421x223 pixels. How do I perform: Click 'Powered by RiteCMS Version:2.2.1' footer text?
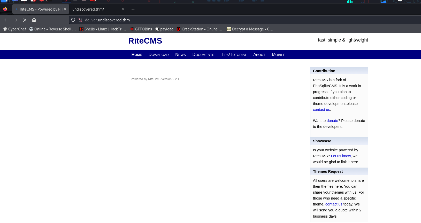coord(155,79)
